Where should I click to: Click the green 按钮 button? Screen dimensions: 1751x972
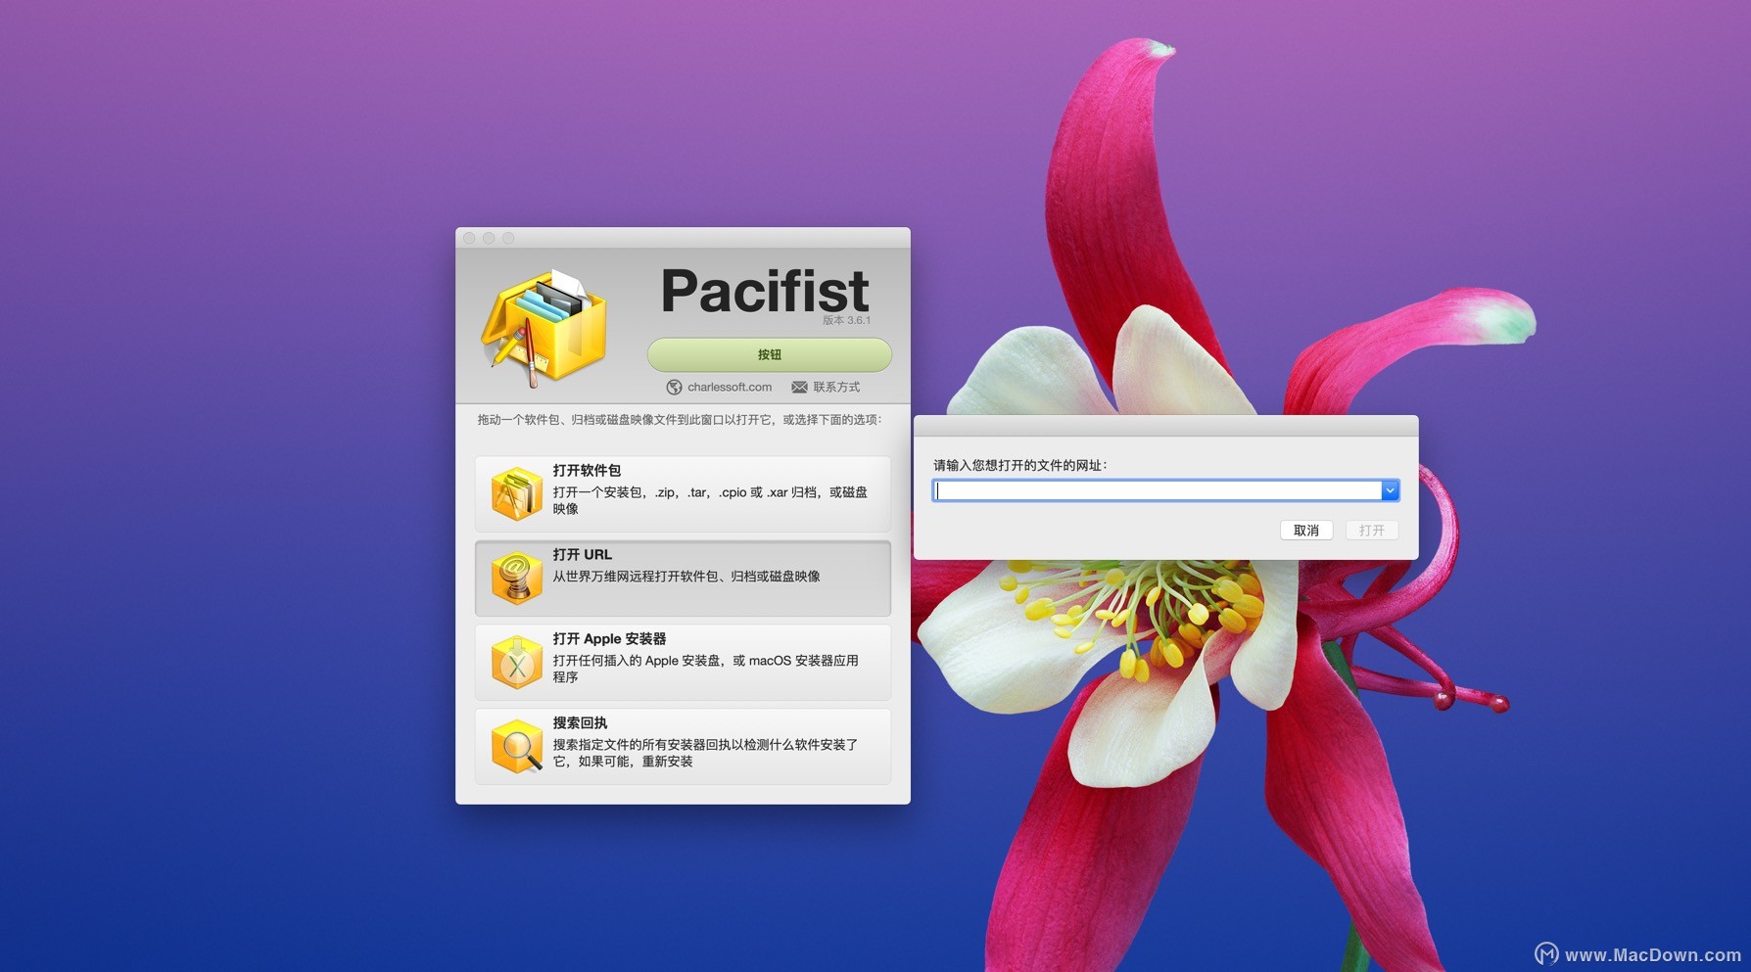point(769,354)
